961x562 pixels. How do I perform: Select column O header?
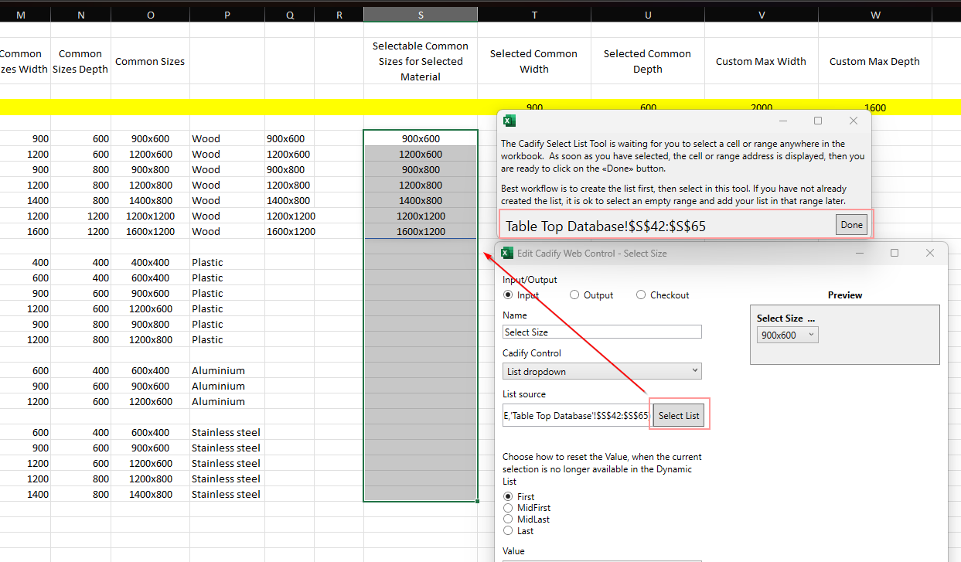[151, 15]
